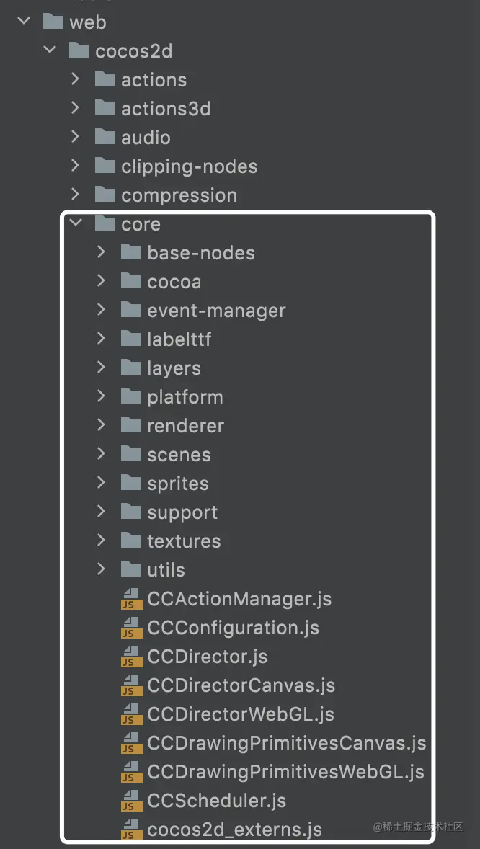The image size is (480, 849).
Task: Select cocos2d_externs.js file
Action: coord(234,830)
